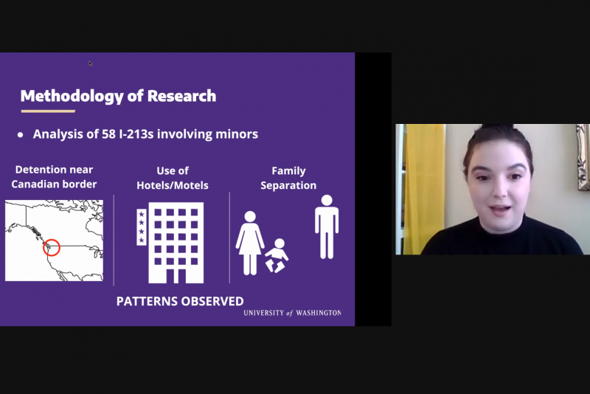Click the standing man figure icon

pyautogui.click(x=327, y=227)
